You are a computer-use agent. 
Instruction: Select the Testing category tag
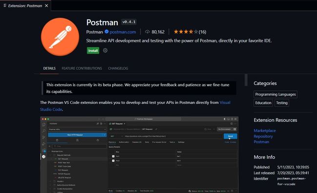pos(282,103)
